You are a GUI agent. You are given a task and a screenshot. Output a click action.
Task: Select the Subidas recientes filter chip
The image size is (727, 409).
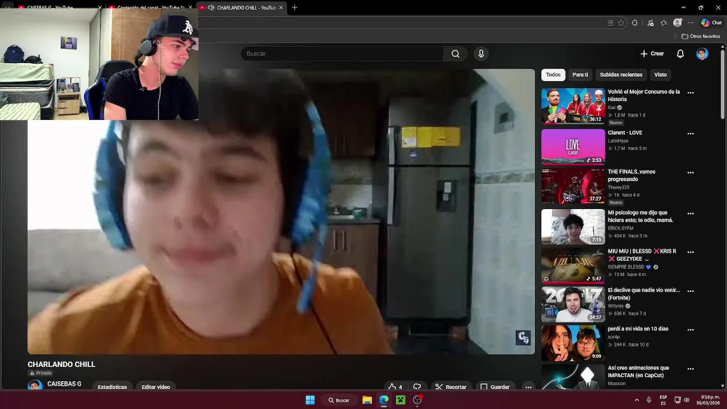pyautogui.click(x=621, y=74)
